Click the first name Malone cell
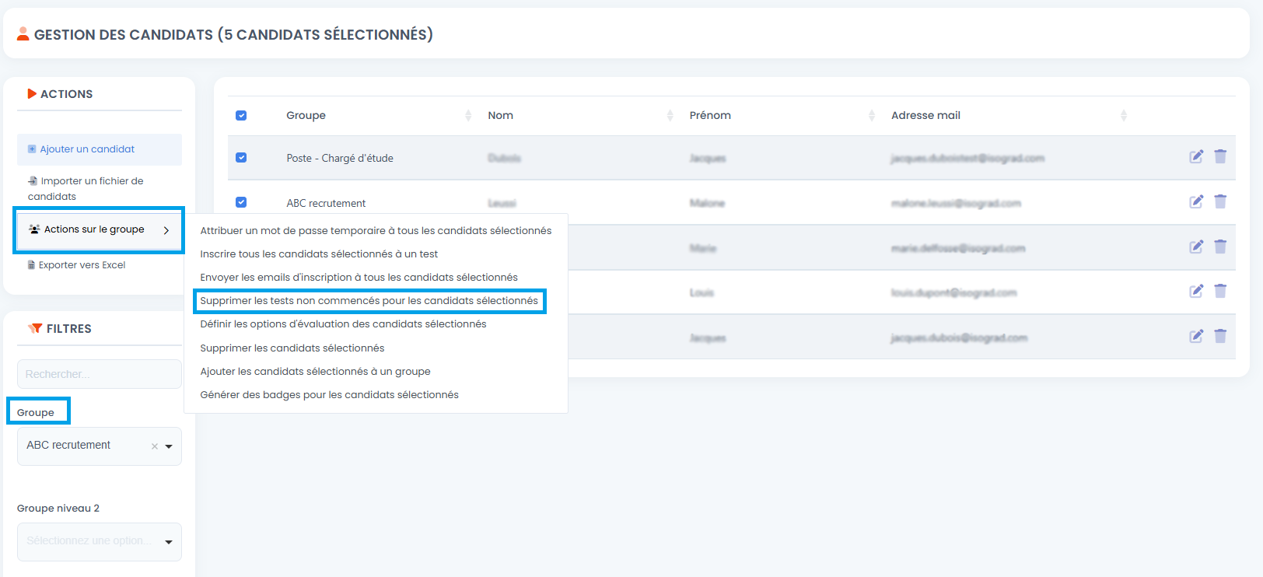Screen dimensions: 1263x577 707,203
